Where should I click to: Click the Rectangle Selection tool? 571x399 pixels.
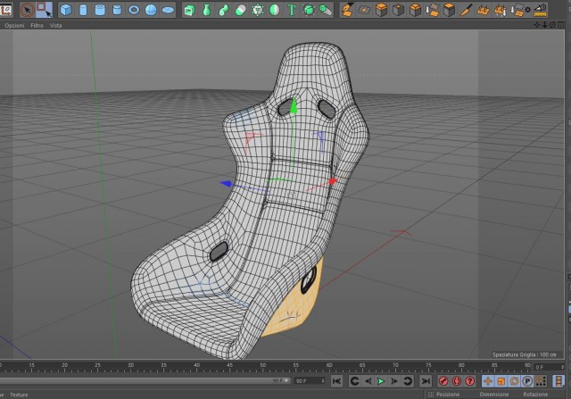(x=45, y=10)
